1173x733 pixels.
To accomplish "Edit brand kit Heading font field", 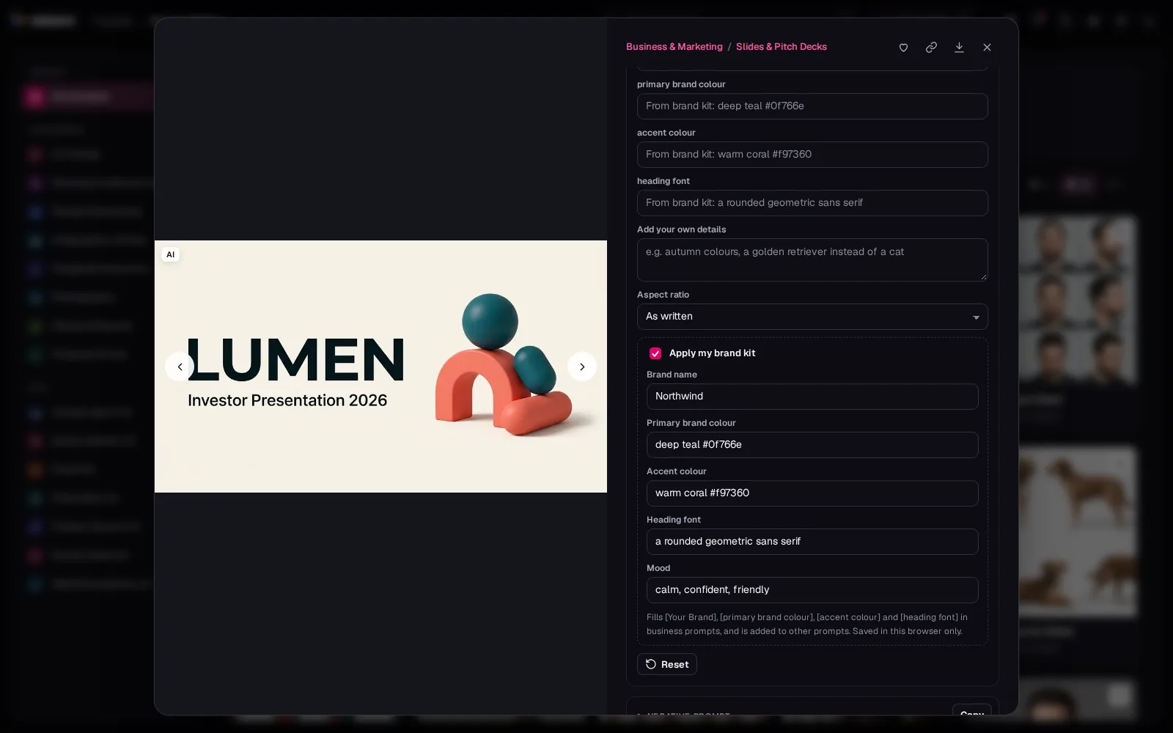I will coord(812,542).
